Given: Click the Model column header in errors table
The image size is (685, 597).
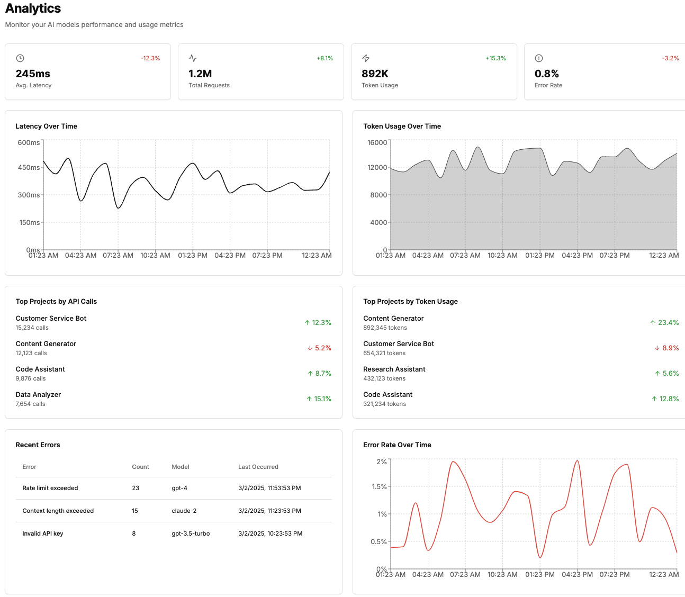Looking at the screenshot, I should pyautogui.click(x=181, y=467).
